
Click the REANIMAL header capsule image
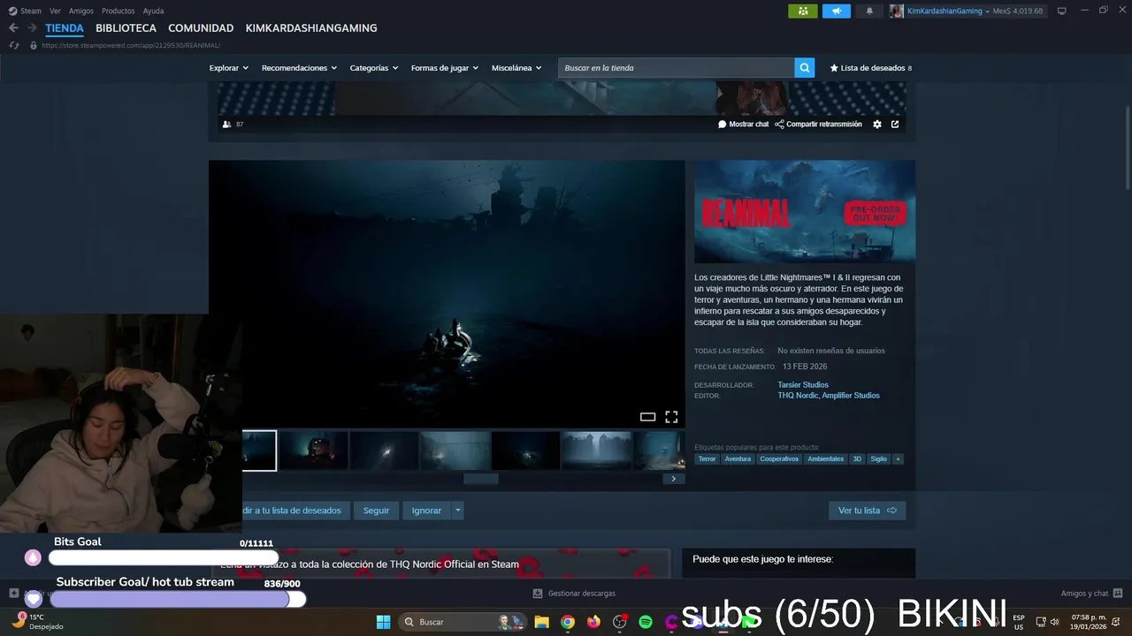tap(805, 211)
